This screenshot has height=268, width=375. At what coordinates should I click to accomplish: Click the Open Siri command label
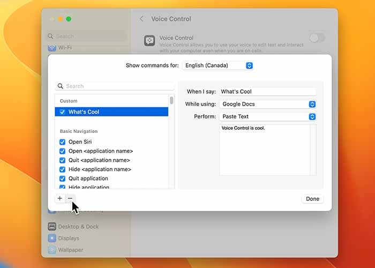pos(80,142)
